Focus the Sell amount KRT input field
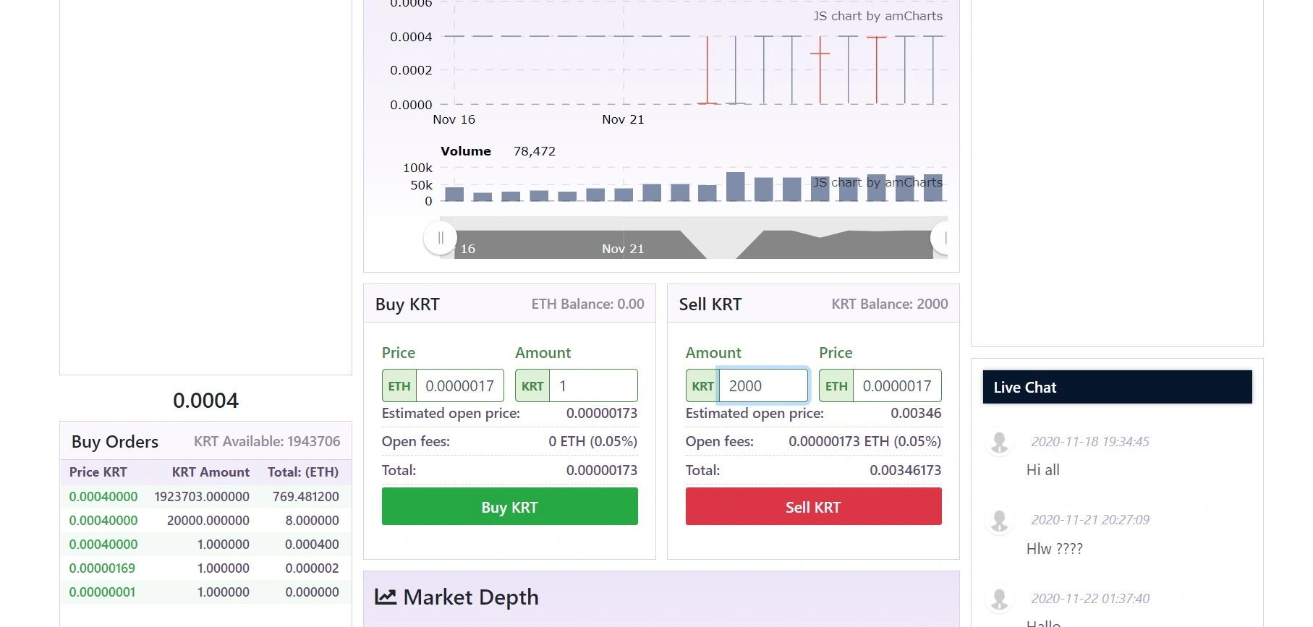The width and height of the screenshot is (1313, 627). pos(763,385)
